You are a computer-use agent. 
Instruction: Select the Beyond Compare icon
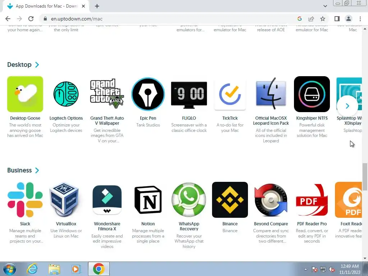(x=271, y=200)
